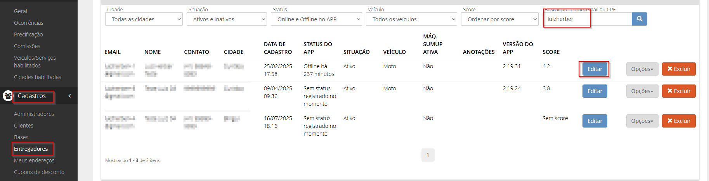Edit the courier registered 09/04/2025
This screenshot has width=709, height=181.
coord(595,91)
